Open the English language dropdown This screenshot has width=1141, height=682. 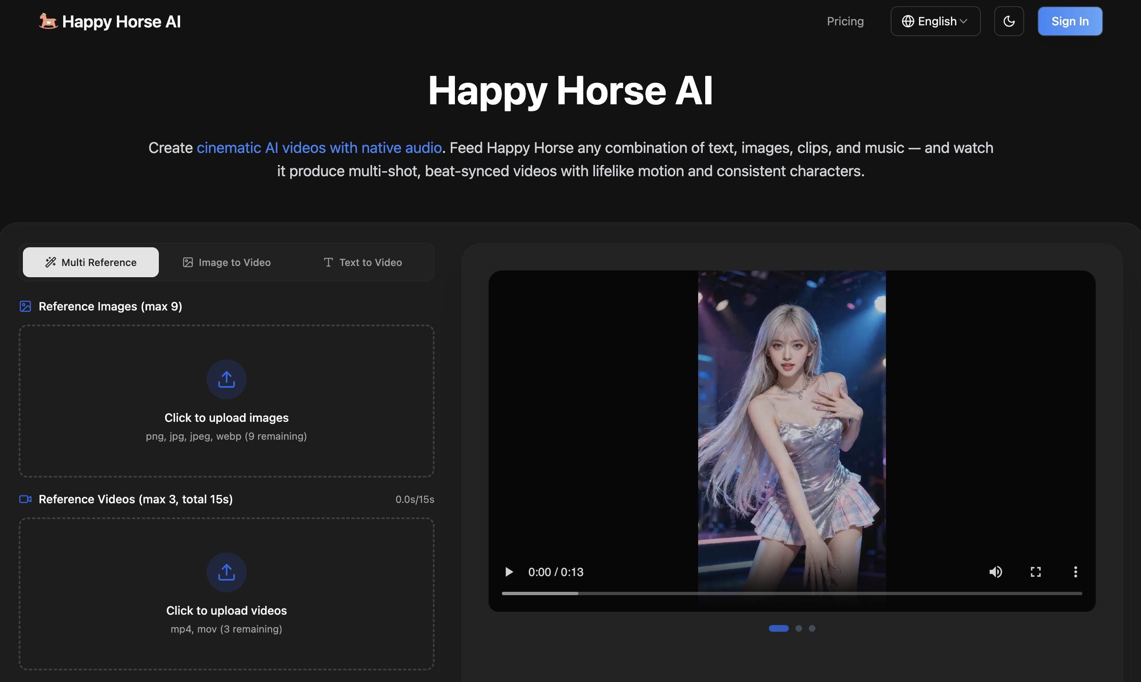point(935,21)
